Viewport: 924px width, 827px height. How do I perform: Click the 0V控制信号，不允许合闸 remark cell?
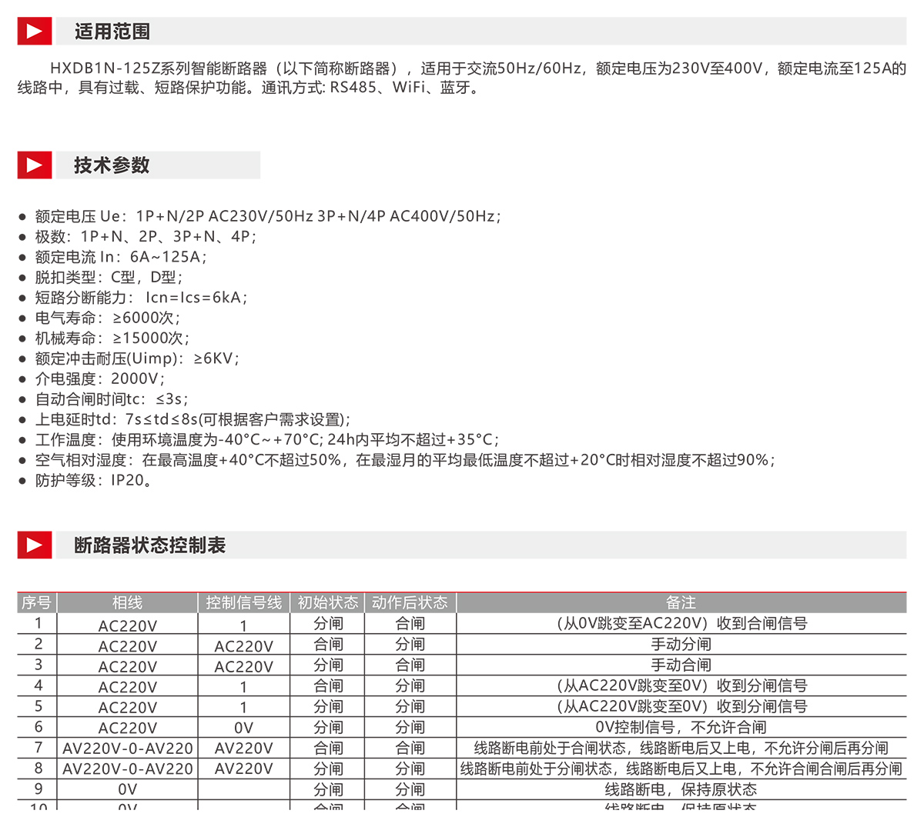(681, 728)
